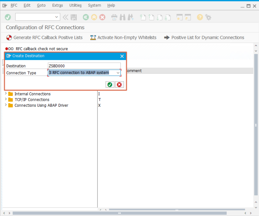This screenshot has height=216, width=259.
Task: Click the First Page icon
Action: point(143,17)
